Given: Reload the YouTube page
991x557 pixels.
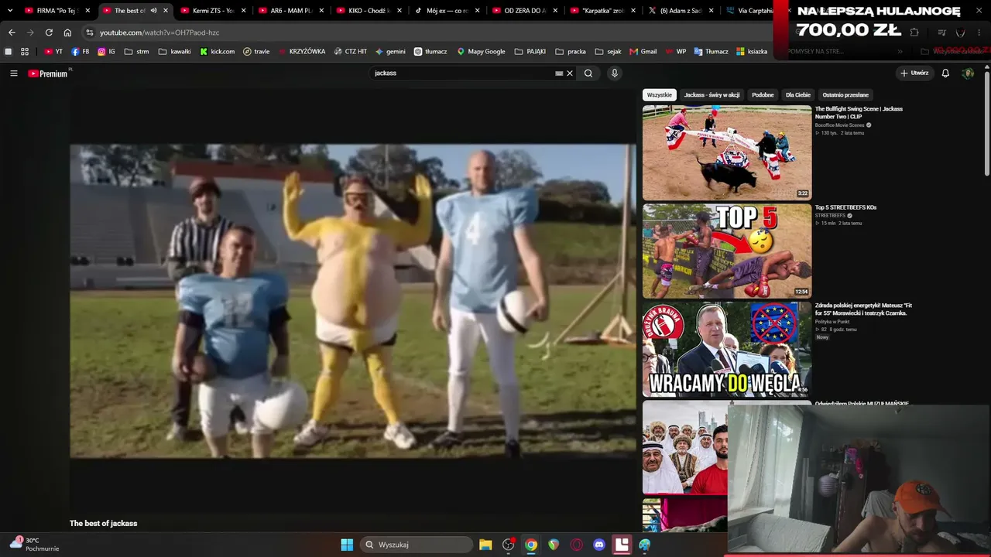Looking at the screenshot, I should [x=49, y=32].
